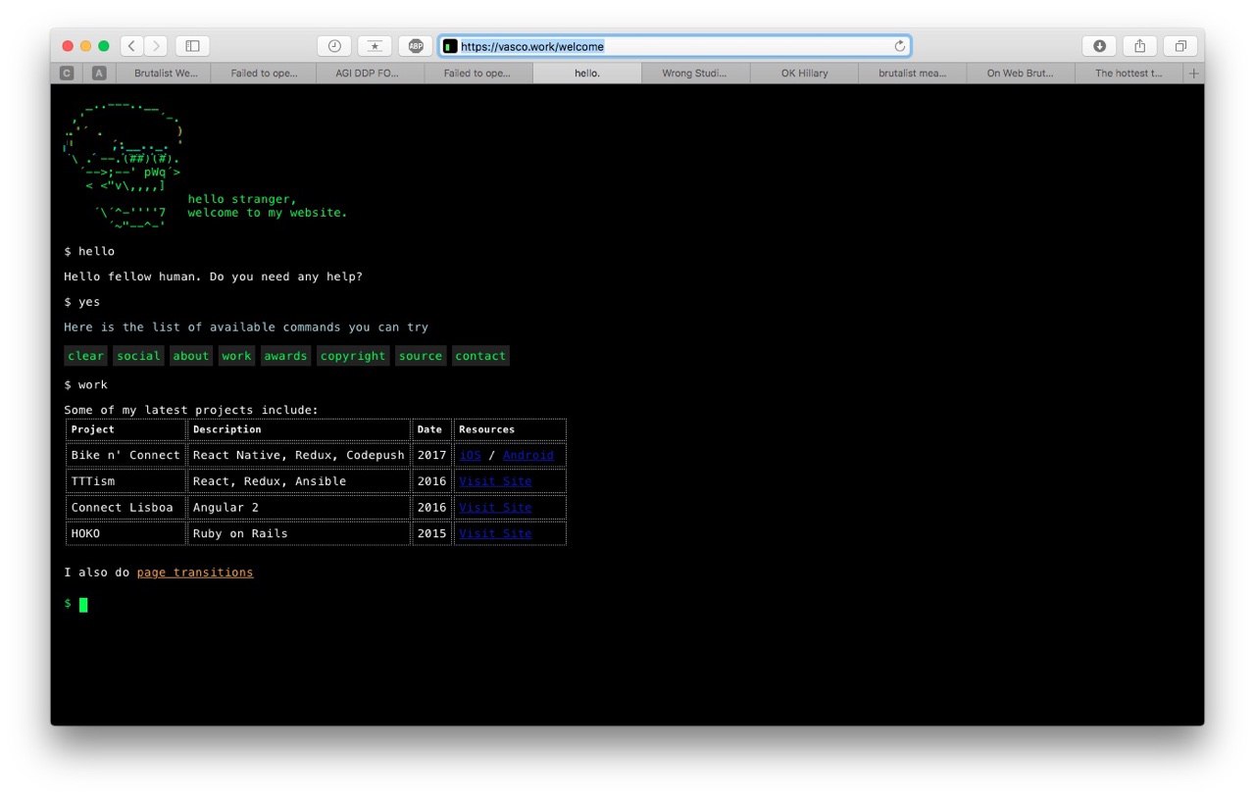Run the contact command button

click(x=480, y=356)
